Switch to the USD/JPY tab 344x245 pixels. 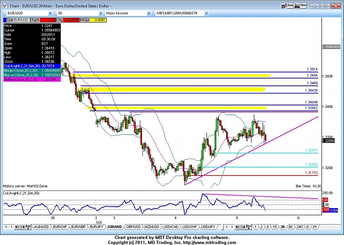click(x=208, y=227)
